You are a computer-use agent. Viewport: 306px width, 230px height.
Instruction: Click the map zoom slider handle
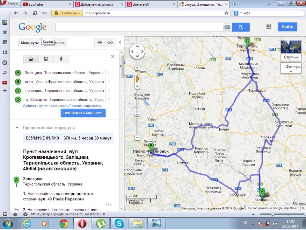(137, 114)
